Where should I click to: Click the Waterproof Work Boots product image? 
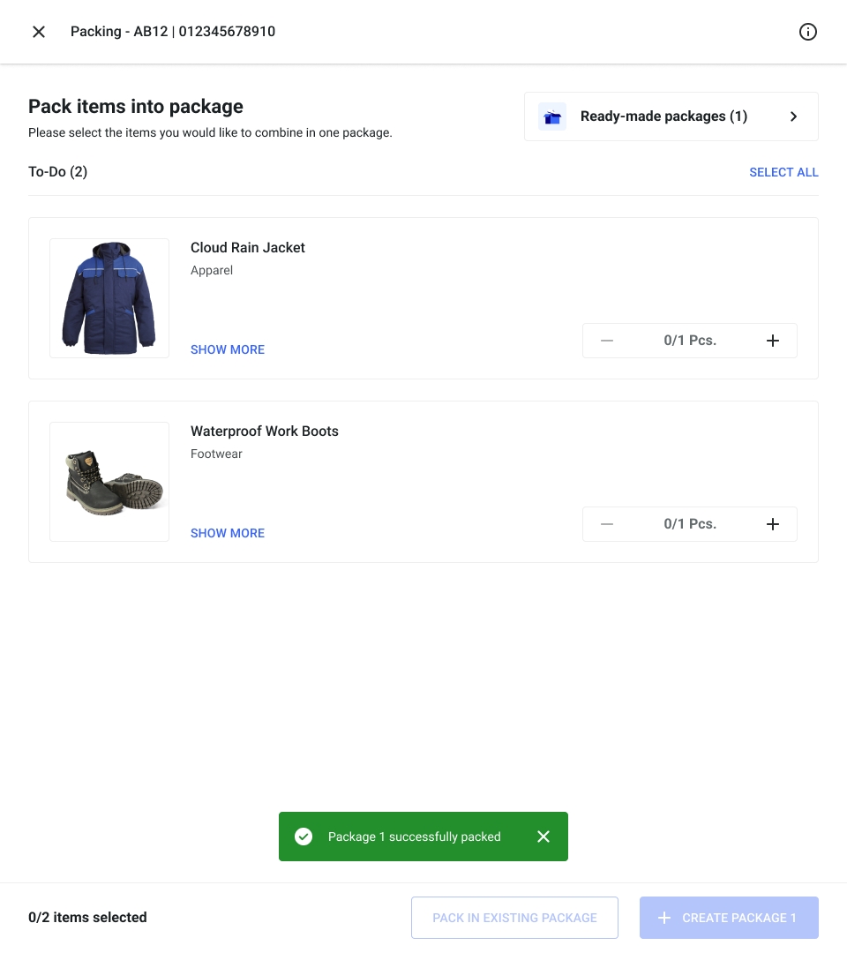[109, 482]
